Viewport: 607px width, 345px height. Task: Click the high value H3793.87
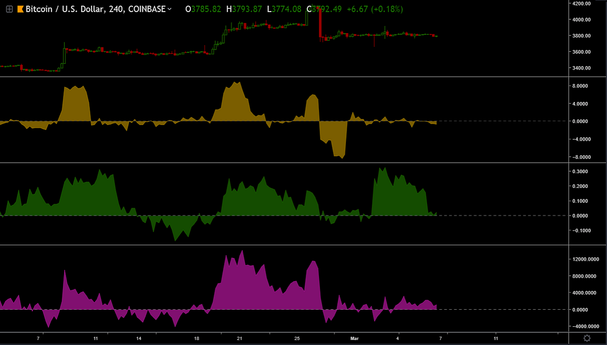click(x=244, y=9)
